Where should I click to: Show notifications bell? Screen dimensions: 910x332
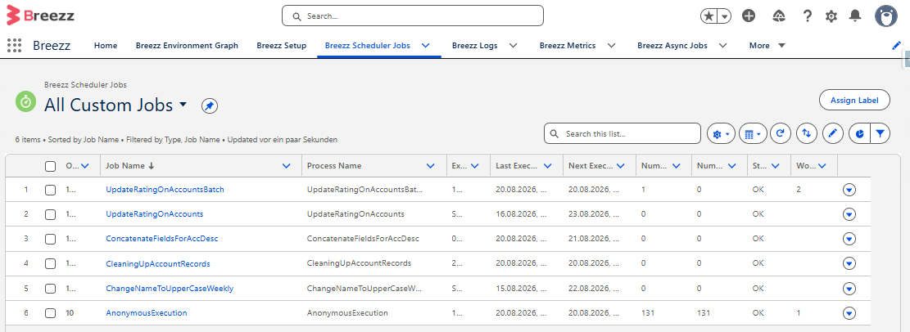[855, 16]
